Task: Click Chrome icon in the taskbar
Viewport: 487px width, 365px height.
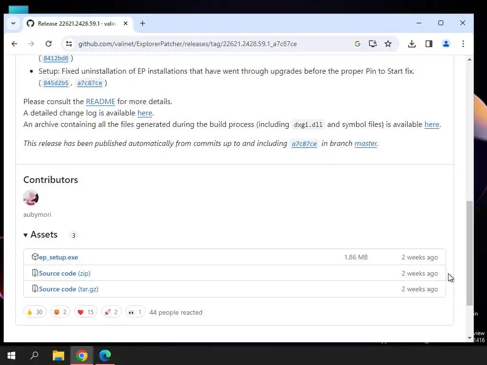Action: point(82,355)
